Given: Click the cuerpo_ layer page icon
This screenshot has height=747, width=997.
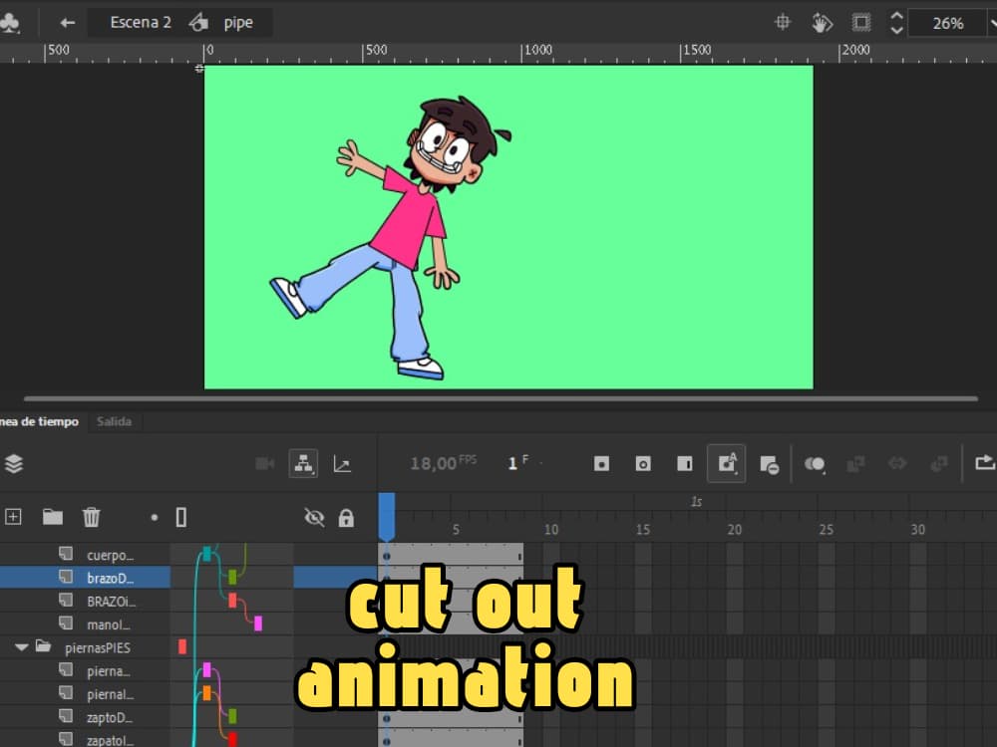Looking at the screenshot, I should pyautogui.click(x=66, y=553).
